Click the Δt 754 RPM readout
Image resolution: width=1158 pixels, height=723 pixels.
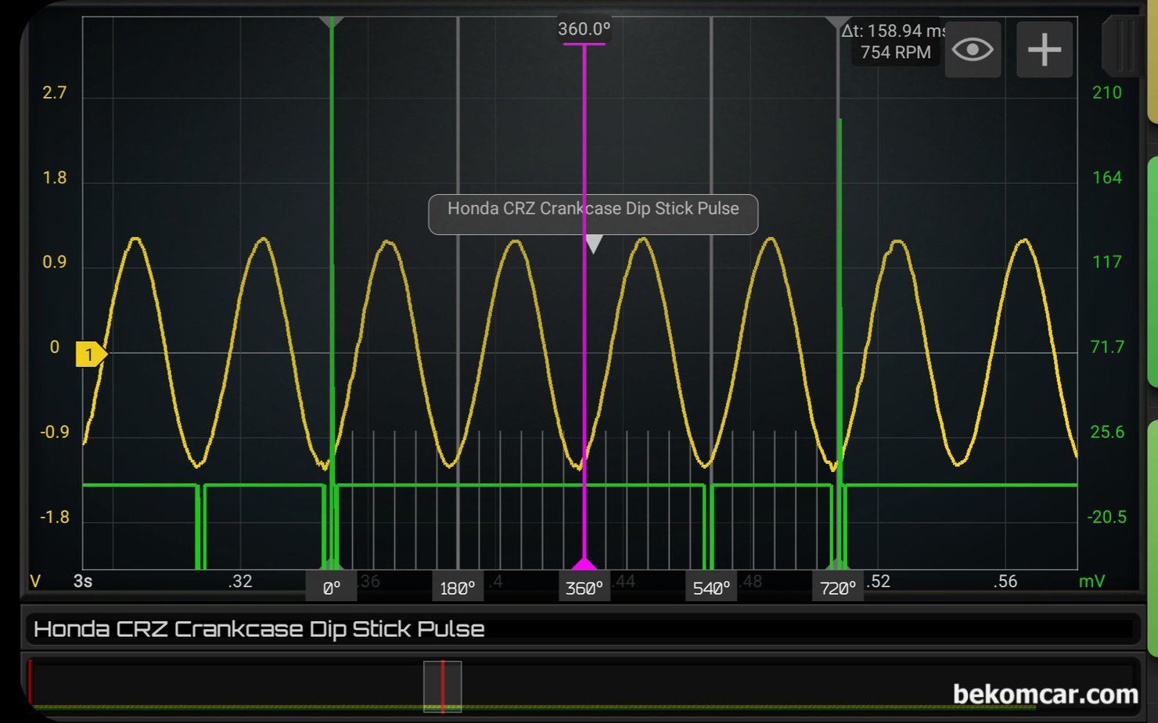(x=894, y=42)
